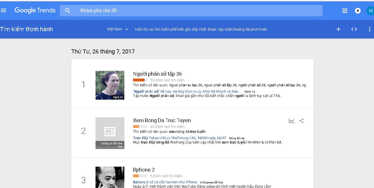
Task: Open VnExpress article about Bphone 2
Action: coord(165,182)
